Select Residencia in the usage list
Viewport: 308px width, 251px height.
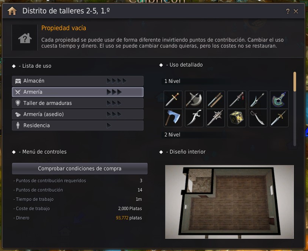[x=78, y=125]
